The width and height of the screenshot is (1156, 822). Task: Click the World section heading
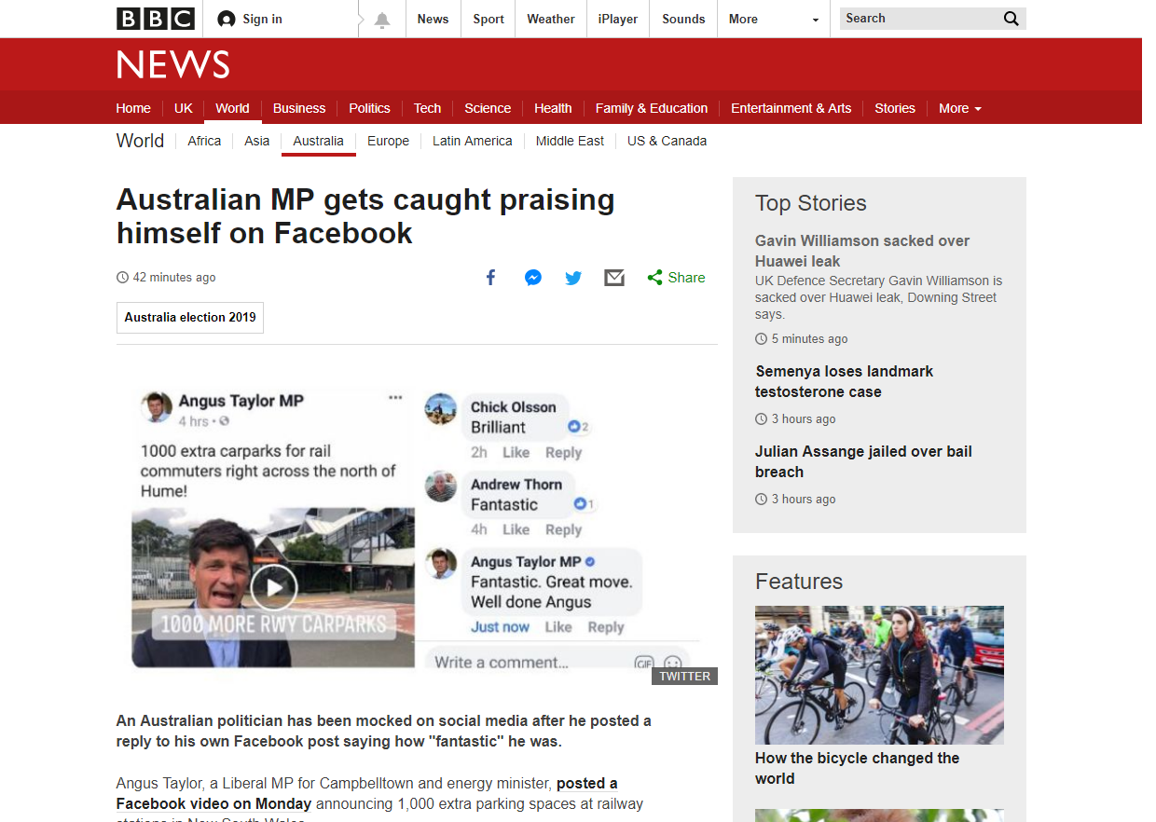pos(140,141)
